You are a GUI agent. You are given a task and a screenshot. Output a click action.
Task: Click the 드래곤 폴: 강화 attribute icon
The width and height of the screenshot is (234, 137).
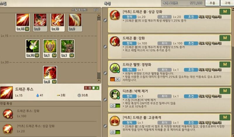(x=115, y=41)
